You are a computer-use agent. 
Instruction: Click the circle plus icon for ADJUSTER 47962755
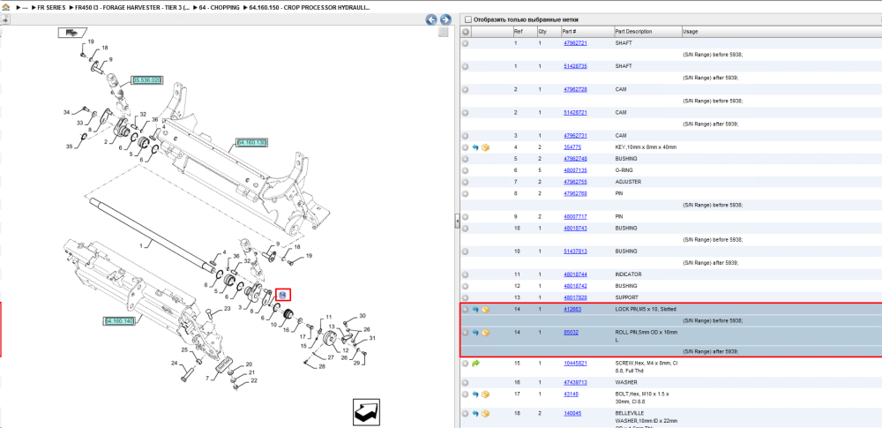(x=465, y=182)
